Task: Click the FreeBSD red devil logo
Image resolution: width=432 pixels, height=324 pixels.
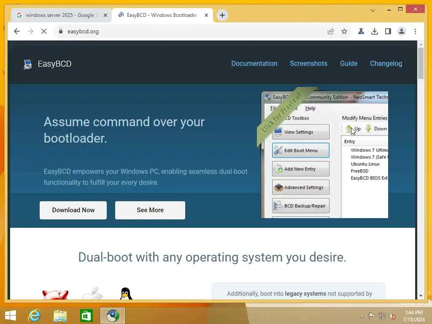Action: 55,294
